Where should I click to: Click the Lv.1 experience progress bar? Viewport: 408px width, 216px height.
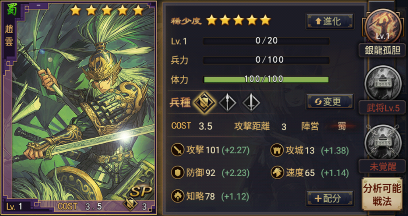266,41
